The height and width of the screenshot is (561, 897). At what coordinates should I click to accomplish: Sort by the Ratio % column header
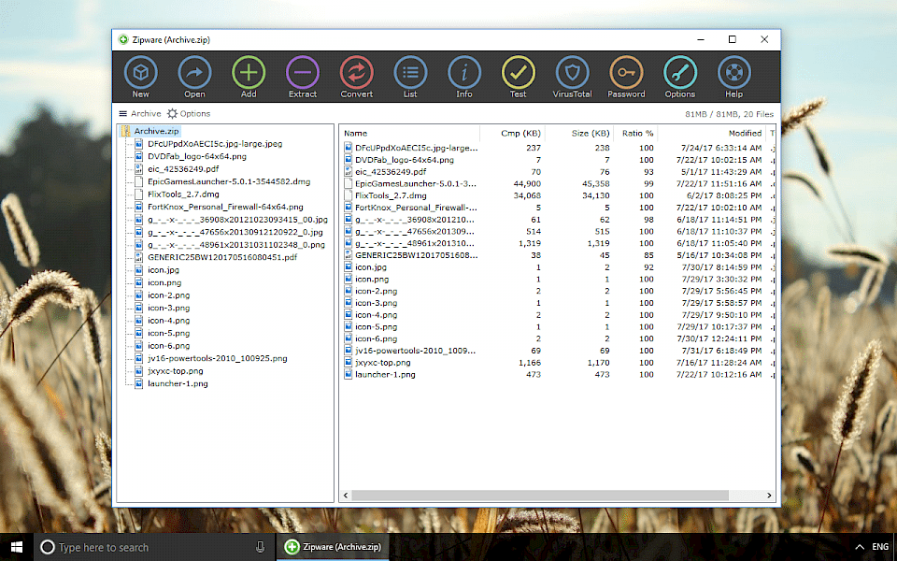pyautogui.click(x=635, y=133)
